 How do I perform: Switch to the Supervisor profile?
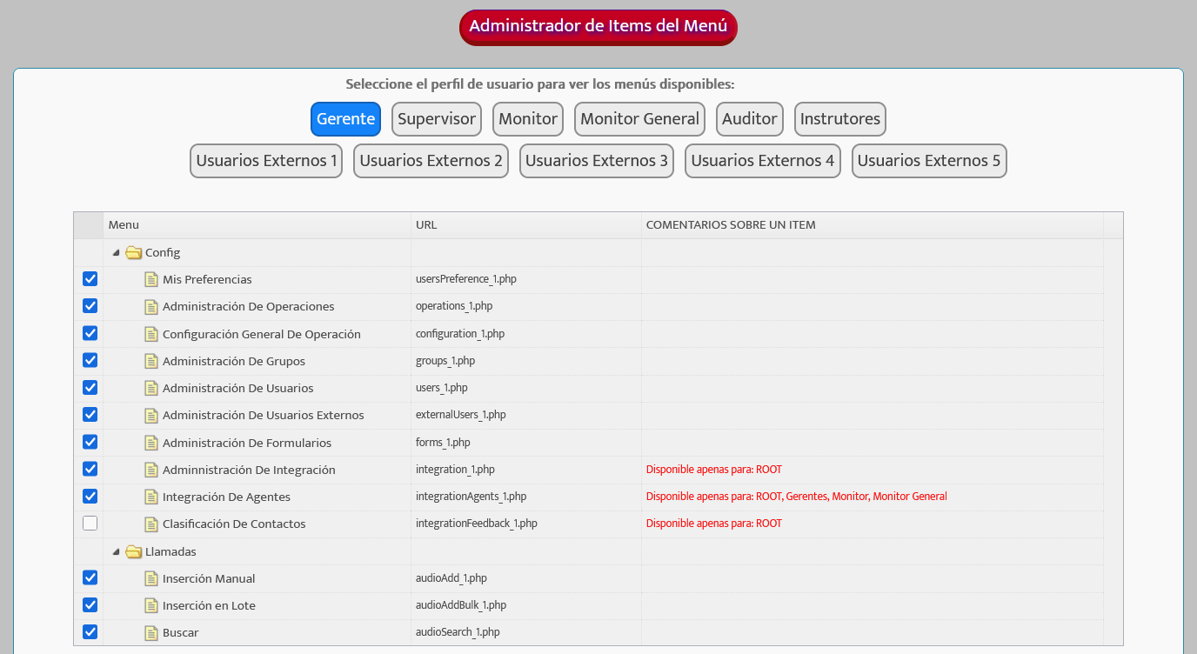point(437,119)
